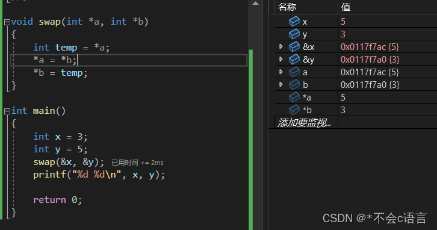
Task: Select value 0x0117f7ac {5} of the &x row
Action: click(370, 47)
